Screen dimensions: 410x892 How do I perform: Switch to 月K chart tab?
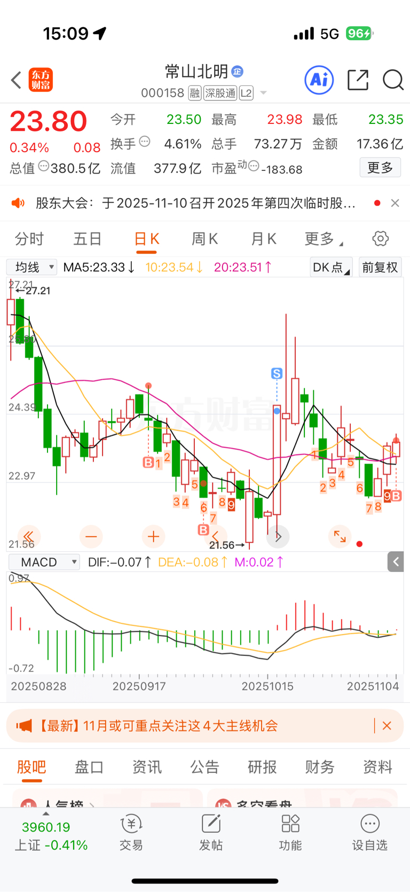[x=264, y=239]
